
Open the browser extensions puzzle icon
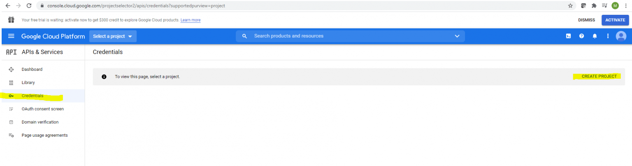click(594, 6)
